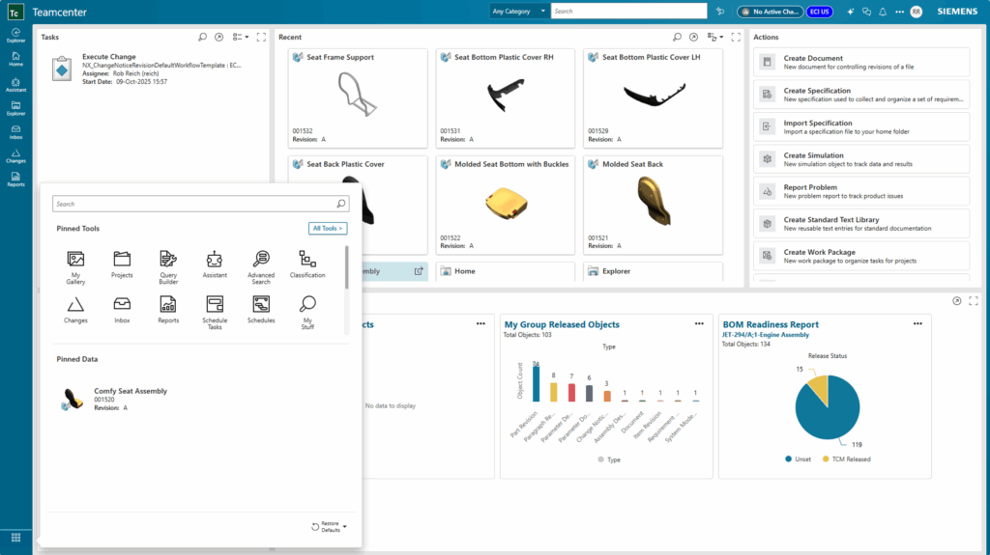The image size is (990, 555).
Task: Open the Advanced Search tool
Action: 261,266
